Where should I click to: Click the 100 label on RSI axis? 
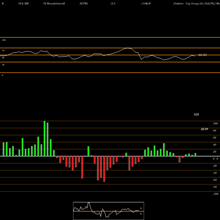(4, 40)
